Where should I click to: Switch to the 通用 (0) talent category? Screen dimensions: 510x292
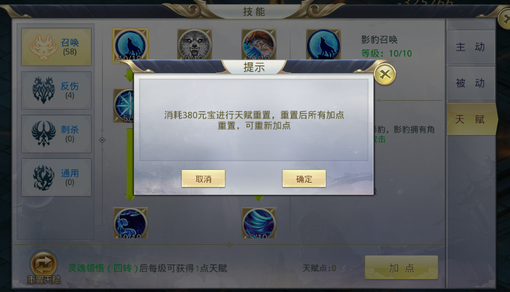click(56, 177)
